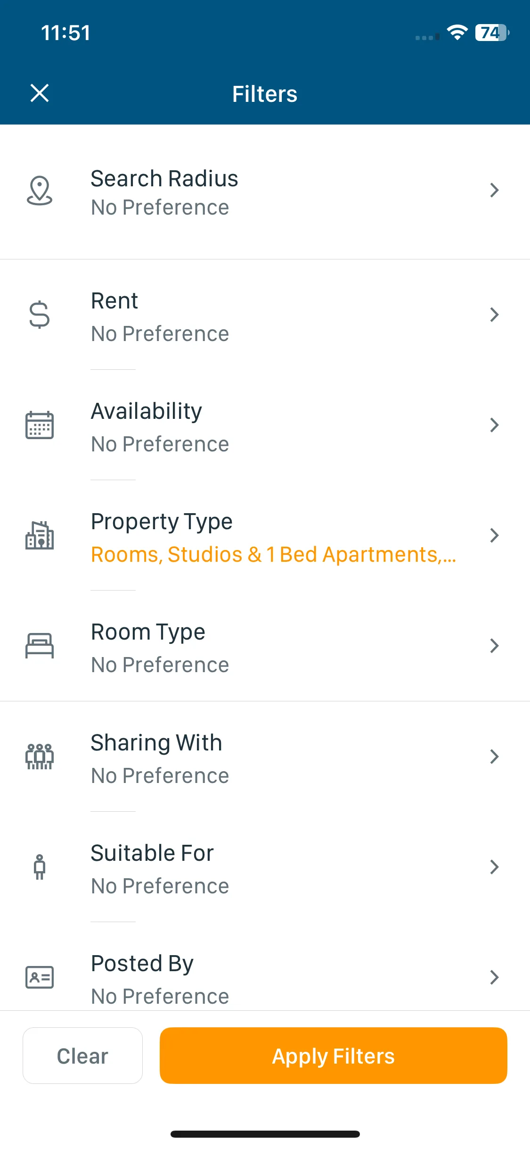Tap the Availability calendar icon

click(40, 425)
